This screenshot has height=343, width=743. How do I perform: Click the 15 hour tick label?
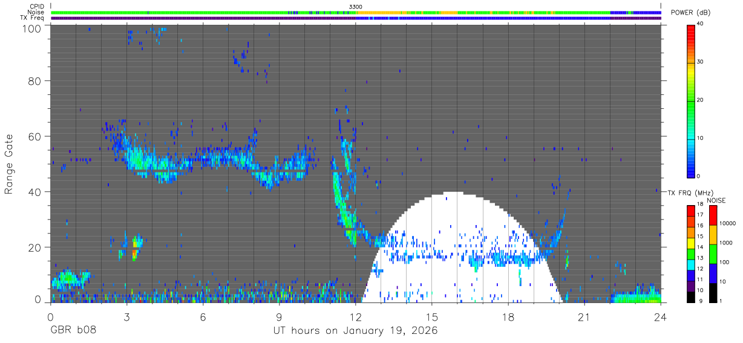tap(432, 317)
